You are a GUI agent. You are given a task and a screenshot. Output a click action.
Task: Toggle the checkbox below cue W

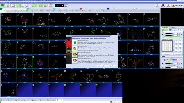tap(18, 26)
